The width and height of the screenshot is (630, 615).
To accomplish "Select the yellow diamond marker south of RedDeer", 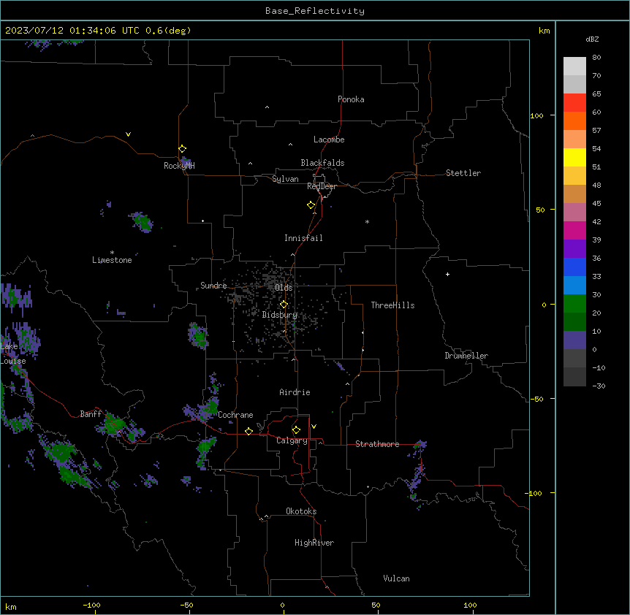I will point(311,205).
